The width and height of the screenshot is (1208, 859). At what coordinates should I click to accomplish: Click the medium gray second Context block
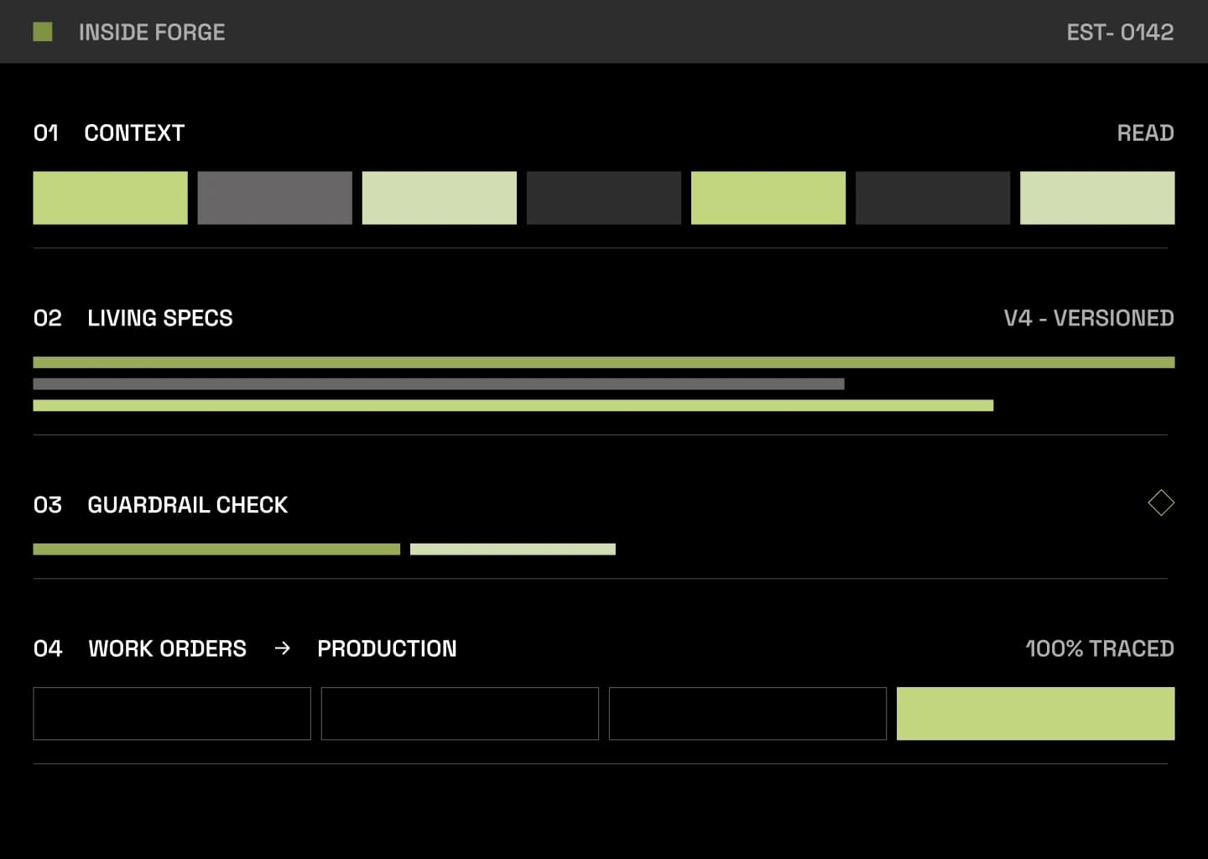point(274,198)
